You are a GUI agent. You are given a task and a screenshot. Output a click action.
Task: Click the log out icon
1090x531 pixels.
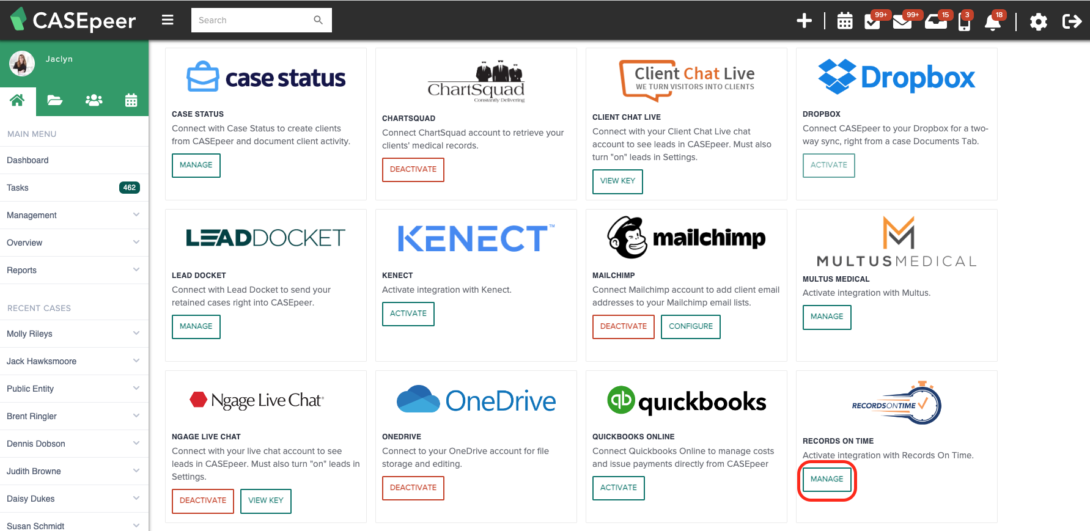pos(1072,21)
